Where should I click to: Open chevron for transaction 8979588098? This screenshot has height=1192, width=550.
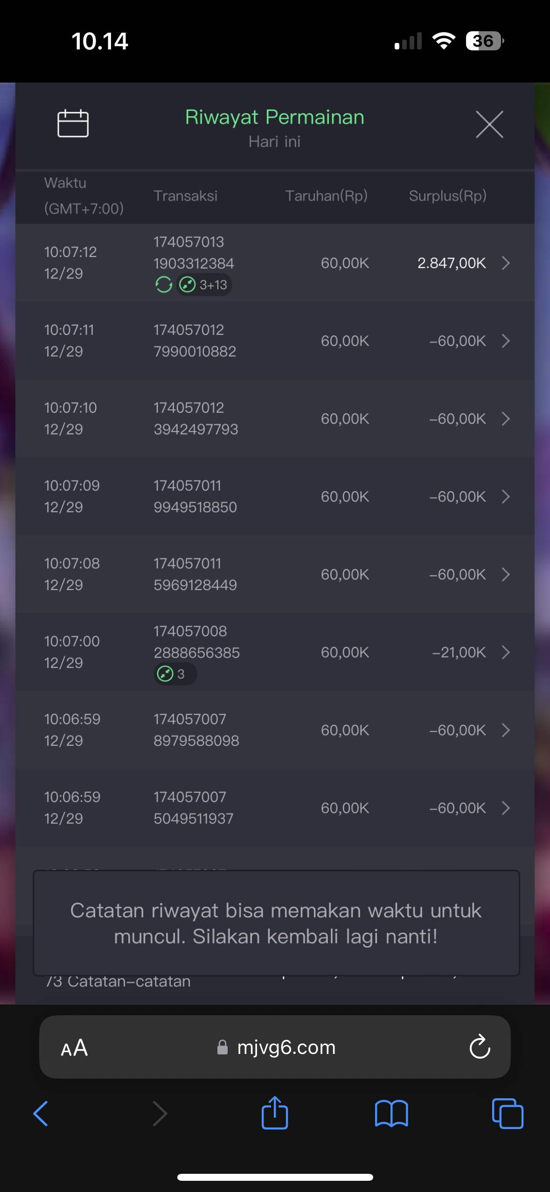(506, 730)
